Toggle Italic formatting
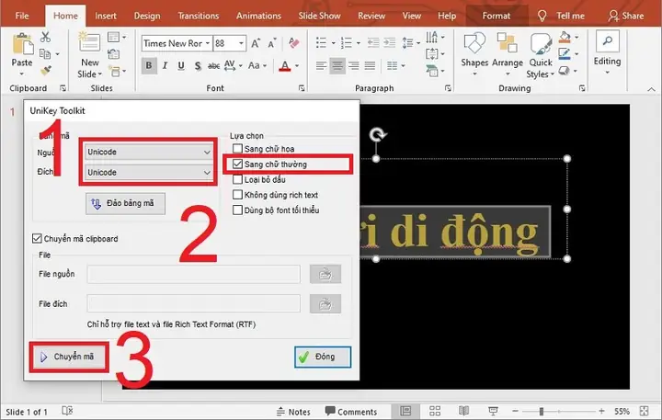The width and height of the screenshot is (662, 420). pos(165,66)
